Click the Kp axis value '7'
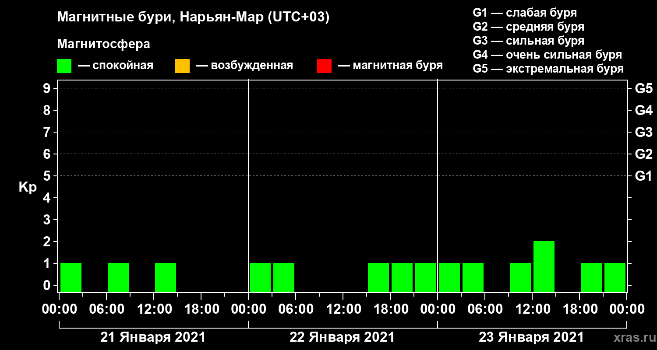Viewport: 657px width, 350px height. pyautogui.click(x=48, y=132)
